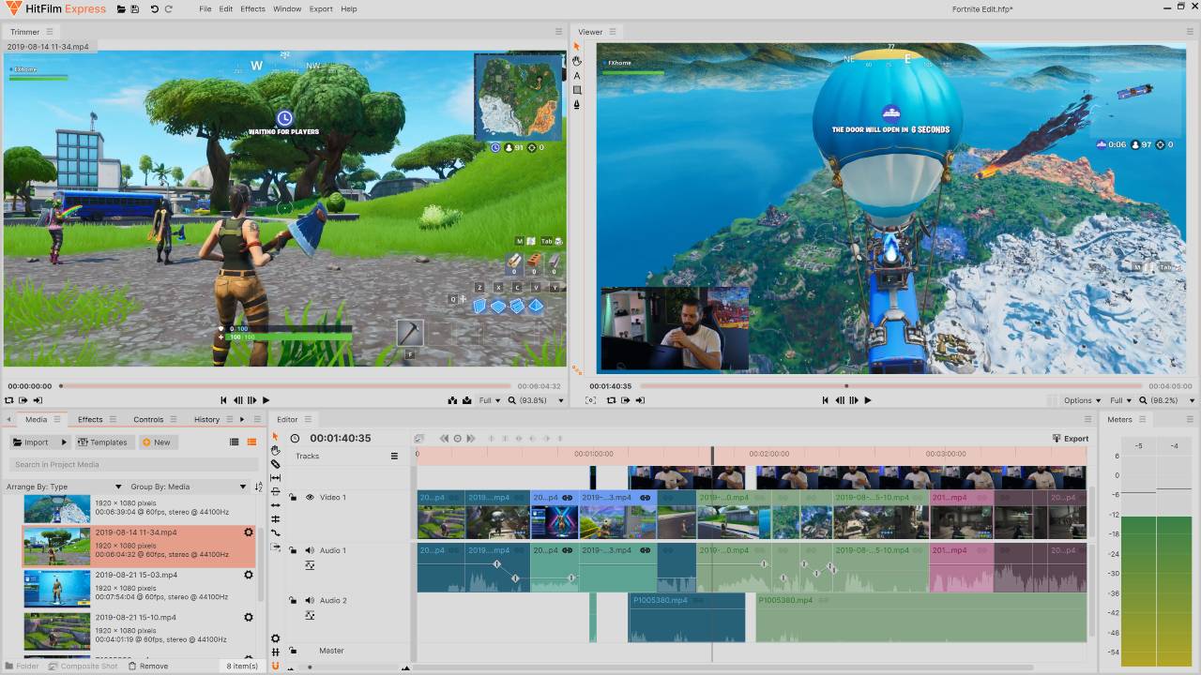Insert Trimmer clip into the timeline
Viewport: 1201px width, 675px height.
pos(453,400)
